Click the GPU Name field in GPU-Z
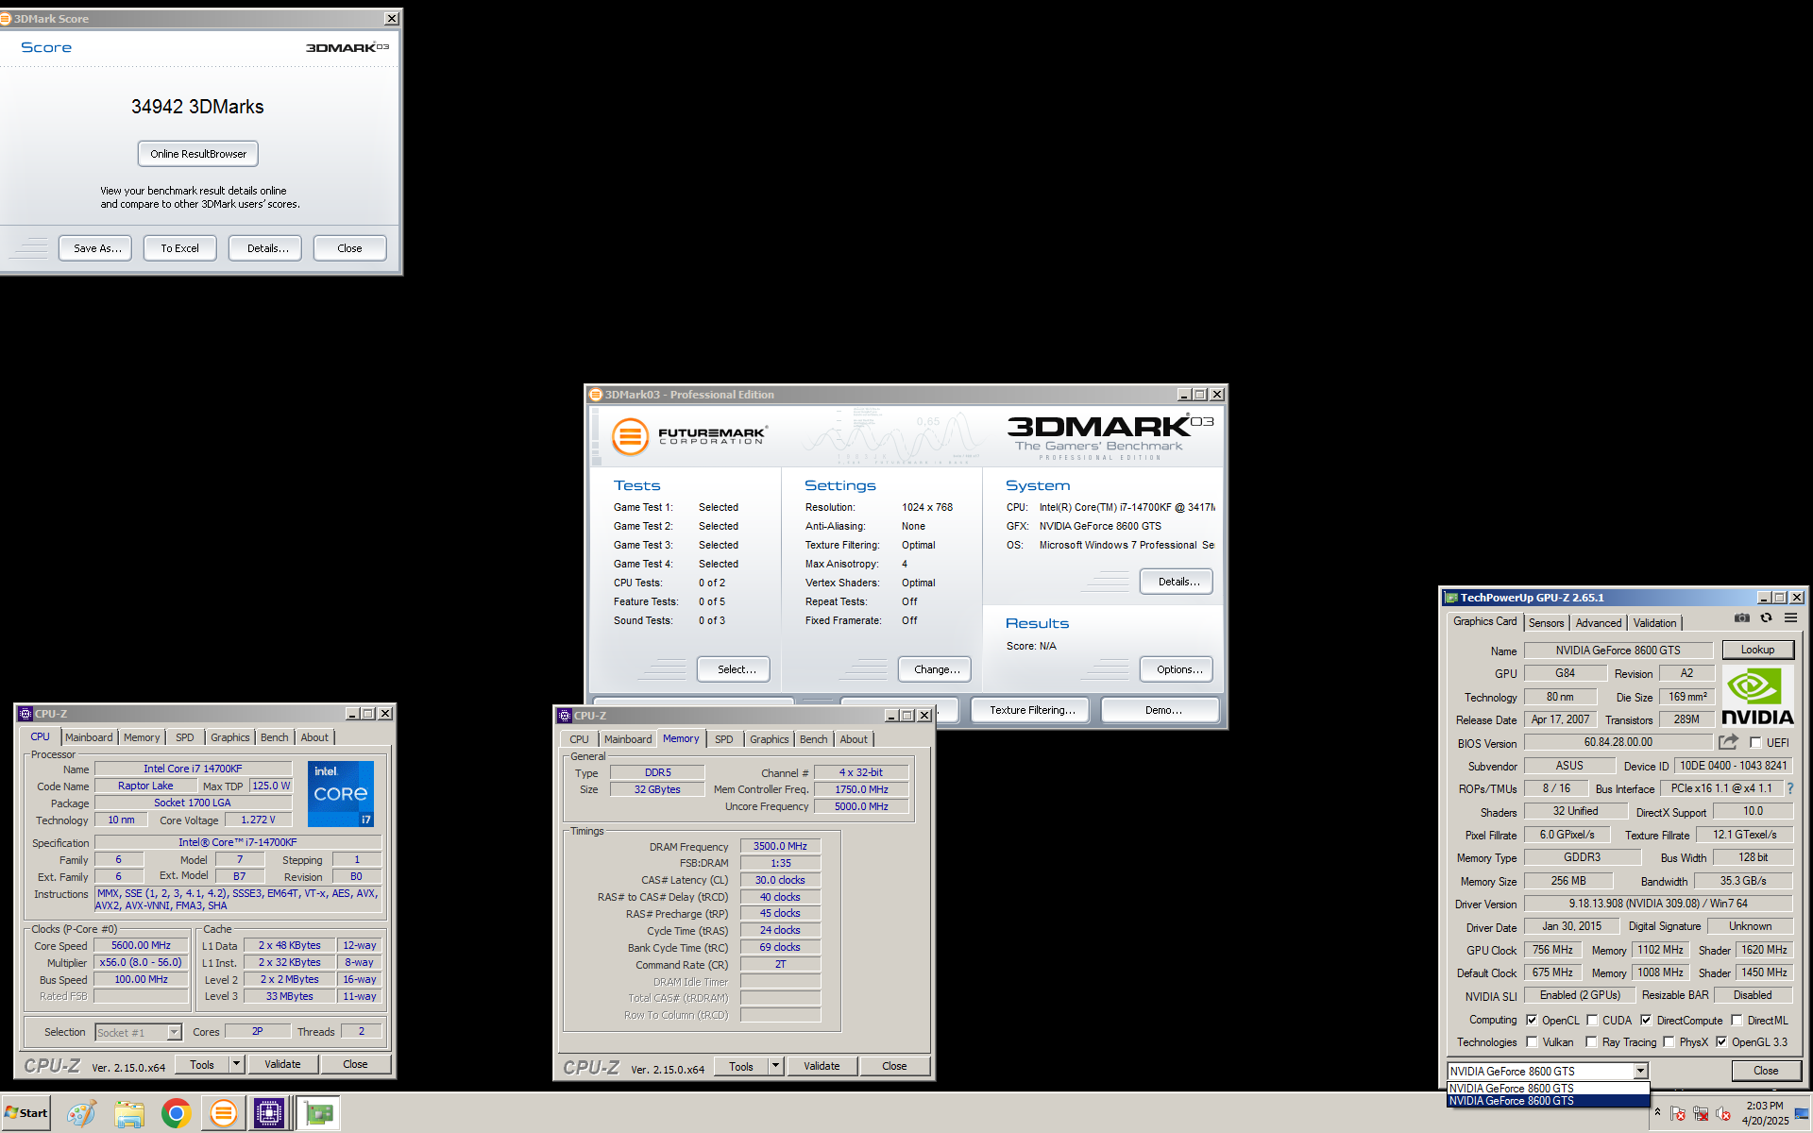1813x1133 pixels. click(1618, 650)
